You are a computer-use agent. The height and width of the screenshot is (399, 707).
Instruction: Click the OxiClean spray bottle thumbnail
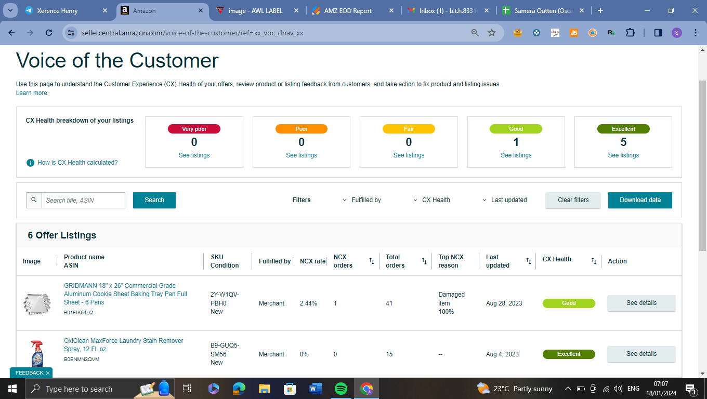36,354
